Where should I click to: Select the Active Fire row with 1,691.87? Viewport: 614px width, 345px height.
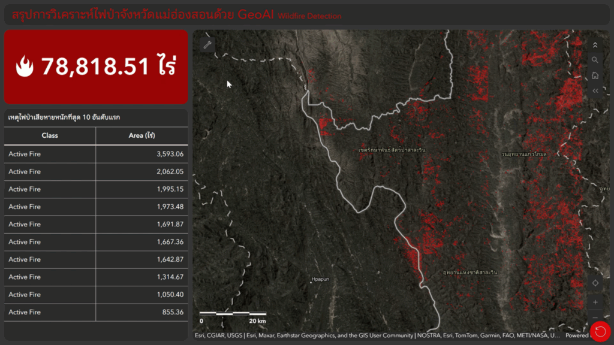click(x=96, y=224)
